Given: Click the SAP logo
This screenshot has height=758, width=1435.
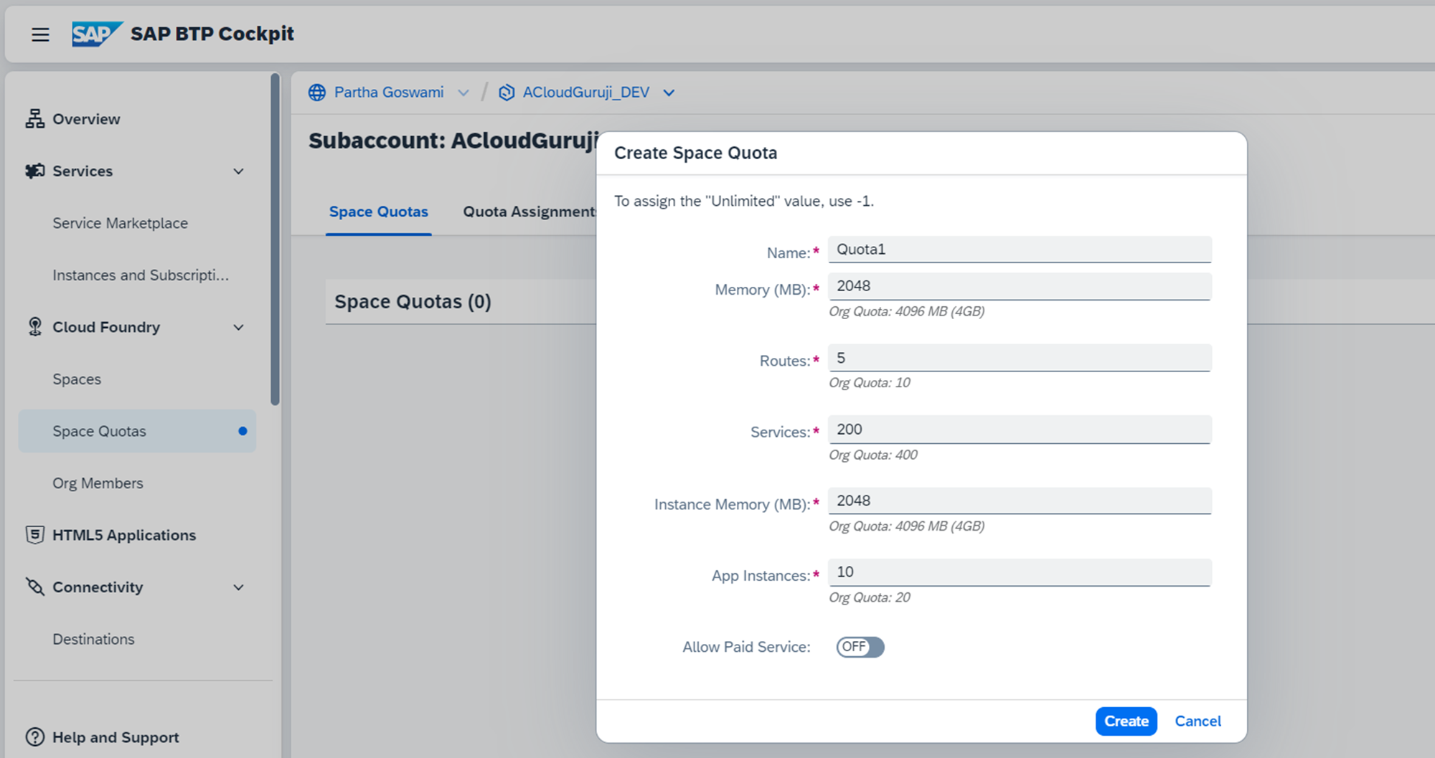Looking at the screenshot, I should point(95,34).
